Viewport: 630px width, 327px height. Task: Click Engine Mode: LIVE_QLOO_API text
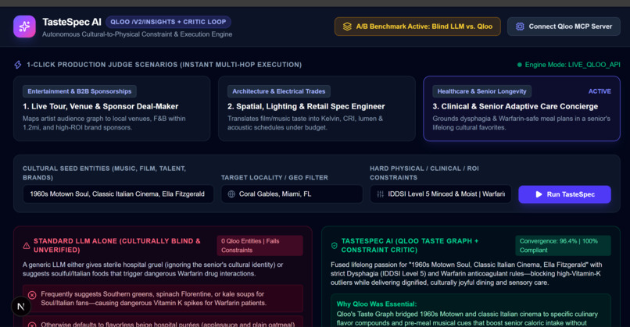coord(572,65)
